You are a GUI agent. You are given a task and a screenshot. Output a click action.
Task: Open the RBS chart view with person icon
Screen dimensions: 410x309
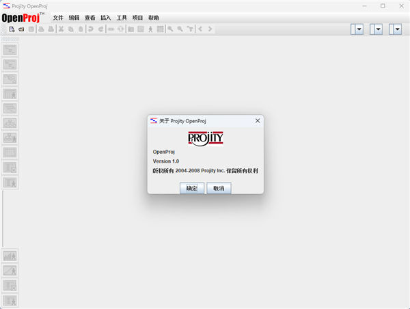10,137
